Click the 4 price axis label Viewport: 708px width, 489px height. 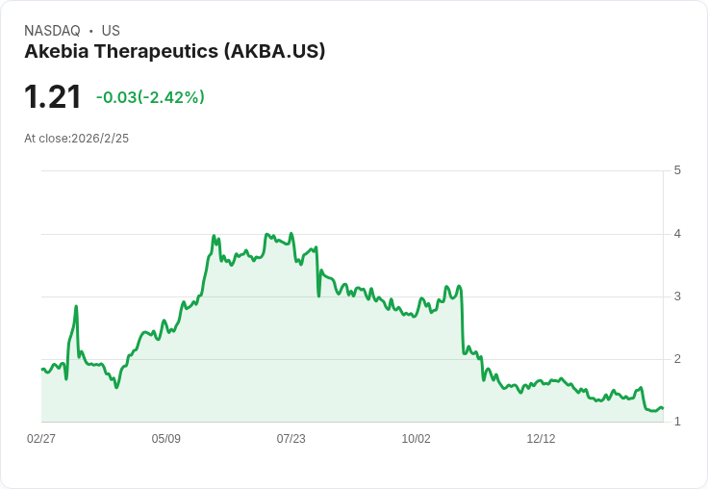[677, 234]
